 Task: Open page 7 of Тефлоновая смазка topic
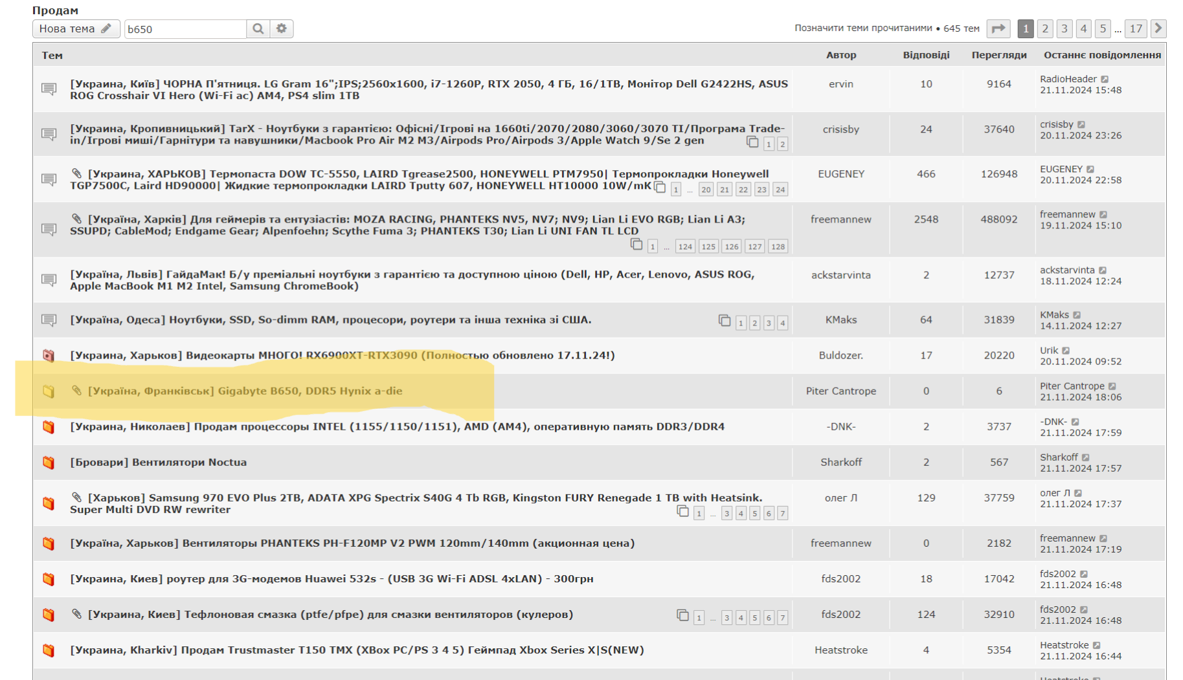click(x=782, y=618)
